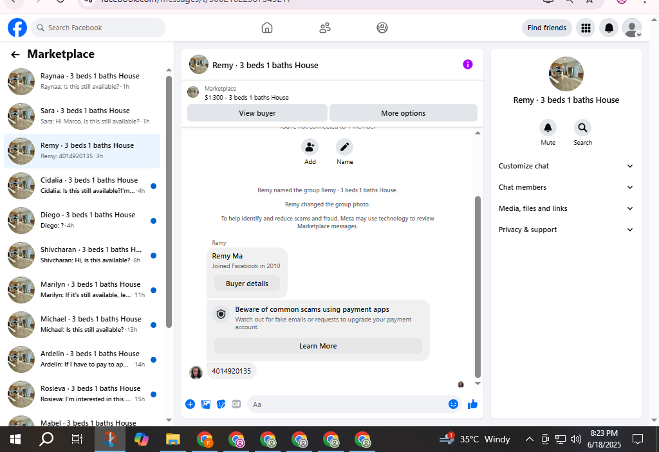The width and height of the screenshot is (659, 452).
Task: Choose a sticker icon
Action: 221,404
